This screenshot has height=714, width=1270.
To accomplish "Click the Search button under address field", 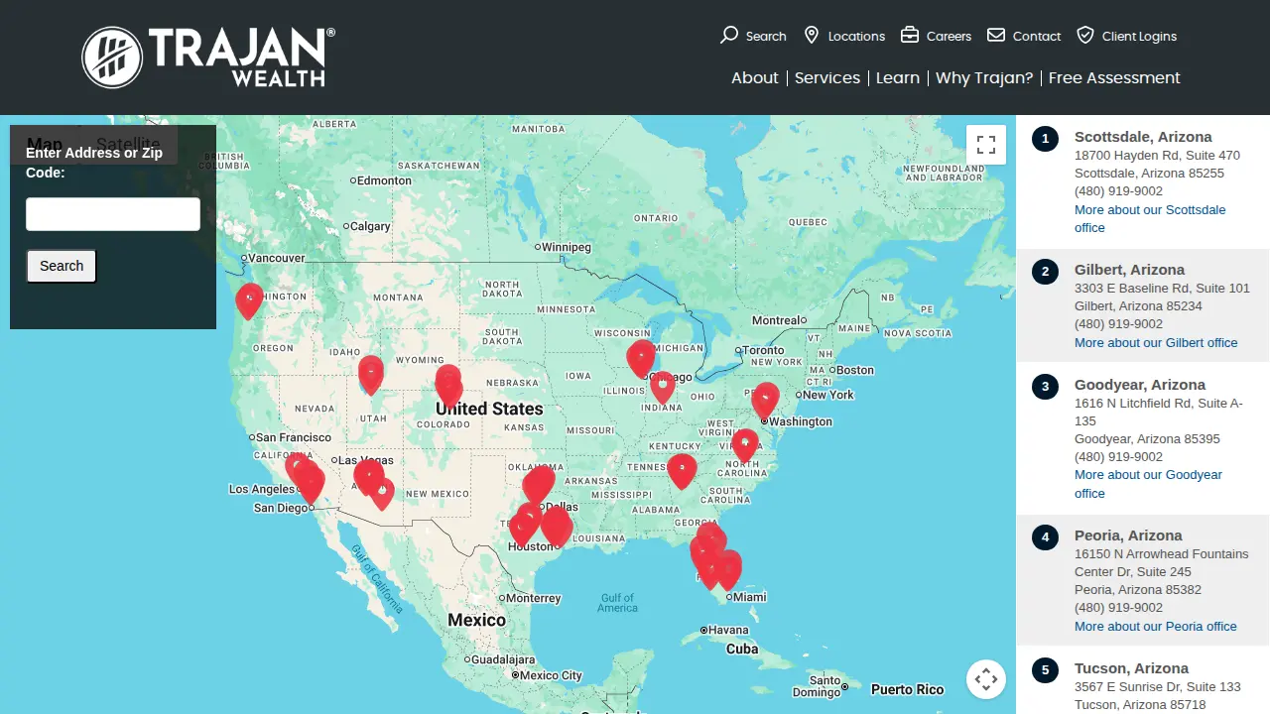I will pos(62,266).
